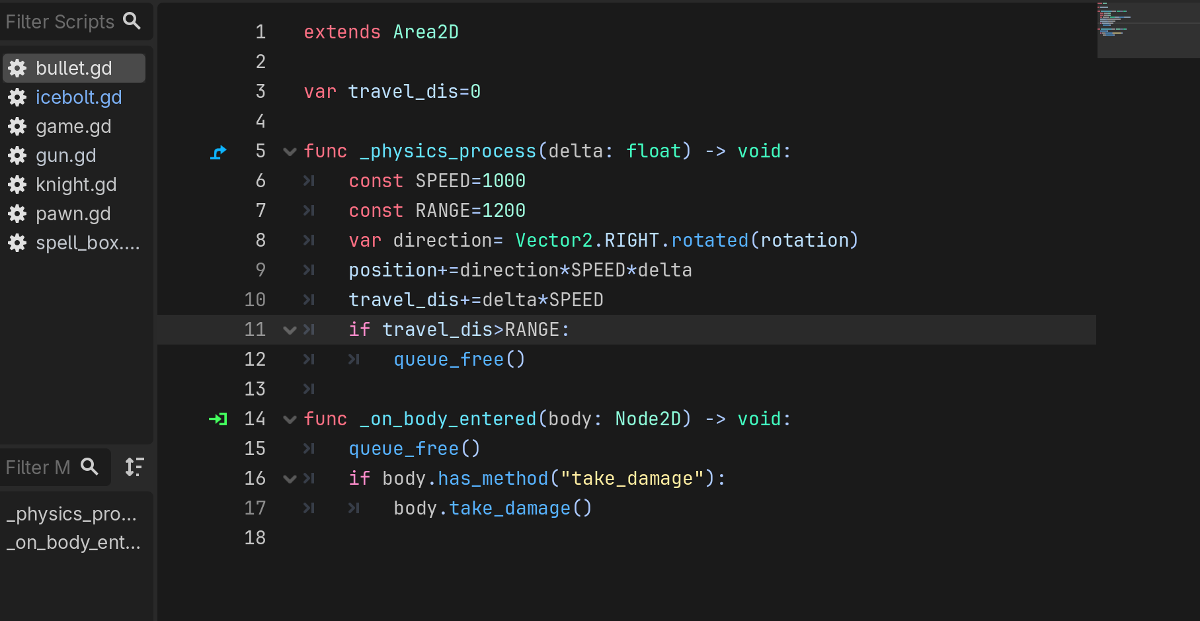The height and width of the screenshot is (621, 1200).
Task: Collapse the _on_body_entered function at line 14
Action: tap(290, 419)
